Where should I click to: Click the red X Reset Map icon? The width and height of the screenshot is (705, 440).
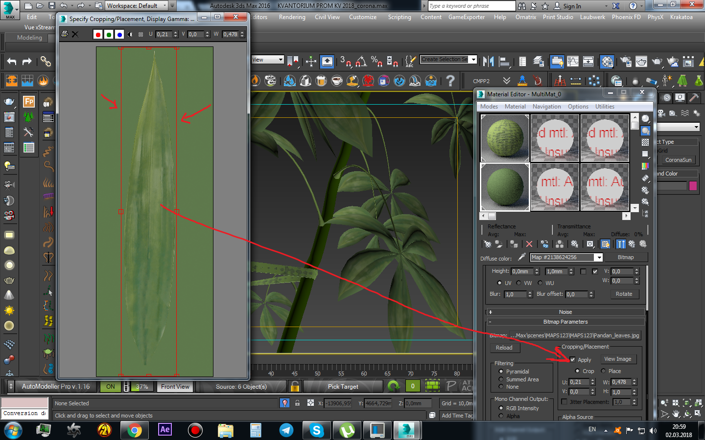529,244
